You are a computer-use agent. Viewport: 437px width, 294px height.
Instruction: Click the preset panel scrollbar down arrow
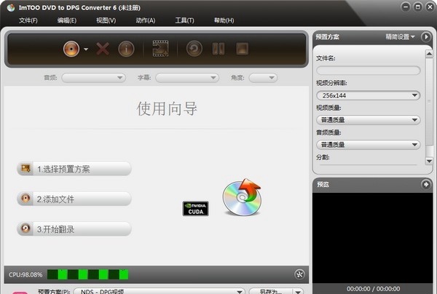click(429, 162)
